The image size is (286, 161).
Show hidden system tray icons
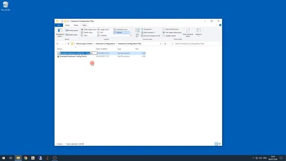[x=253, y=158]
